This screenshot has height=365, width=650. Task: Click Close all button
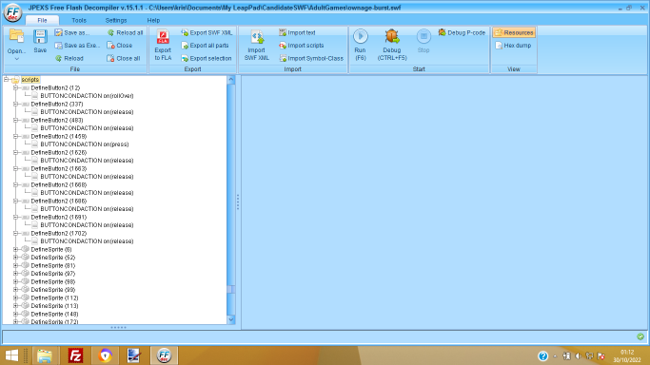124,58
